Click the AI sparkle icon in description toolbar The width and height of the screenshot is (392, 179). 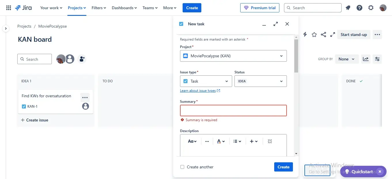click(270, 141)
